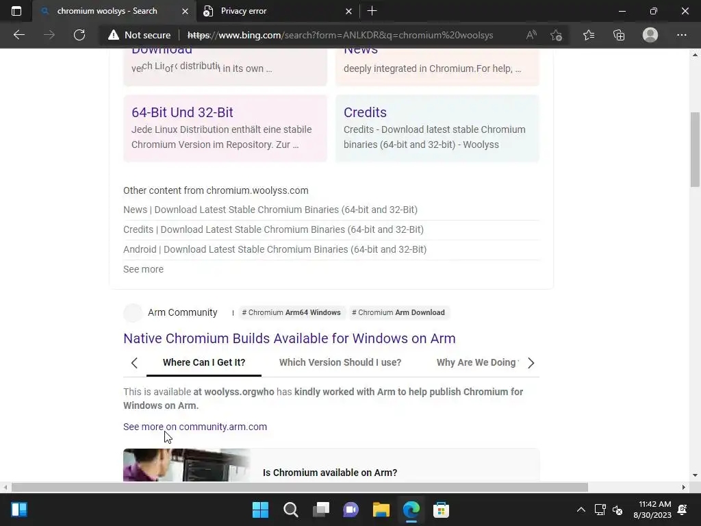
Task: Refresh the current page
Action: click(79, 35)
